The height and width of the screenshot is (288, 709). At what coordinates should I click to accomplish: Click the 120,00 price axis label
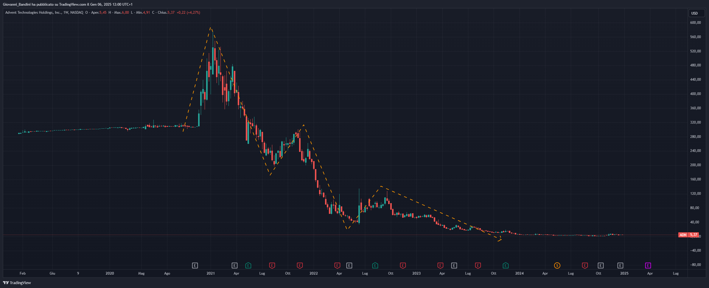coord(695,194)
